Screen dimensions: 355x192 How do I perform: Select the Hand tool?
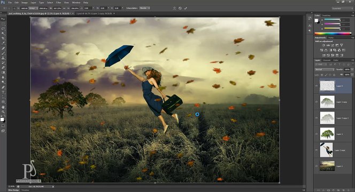point(3,107)
